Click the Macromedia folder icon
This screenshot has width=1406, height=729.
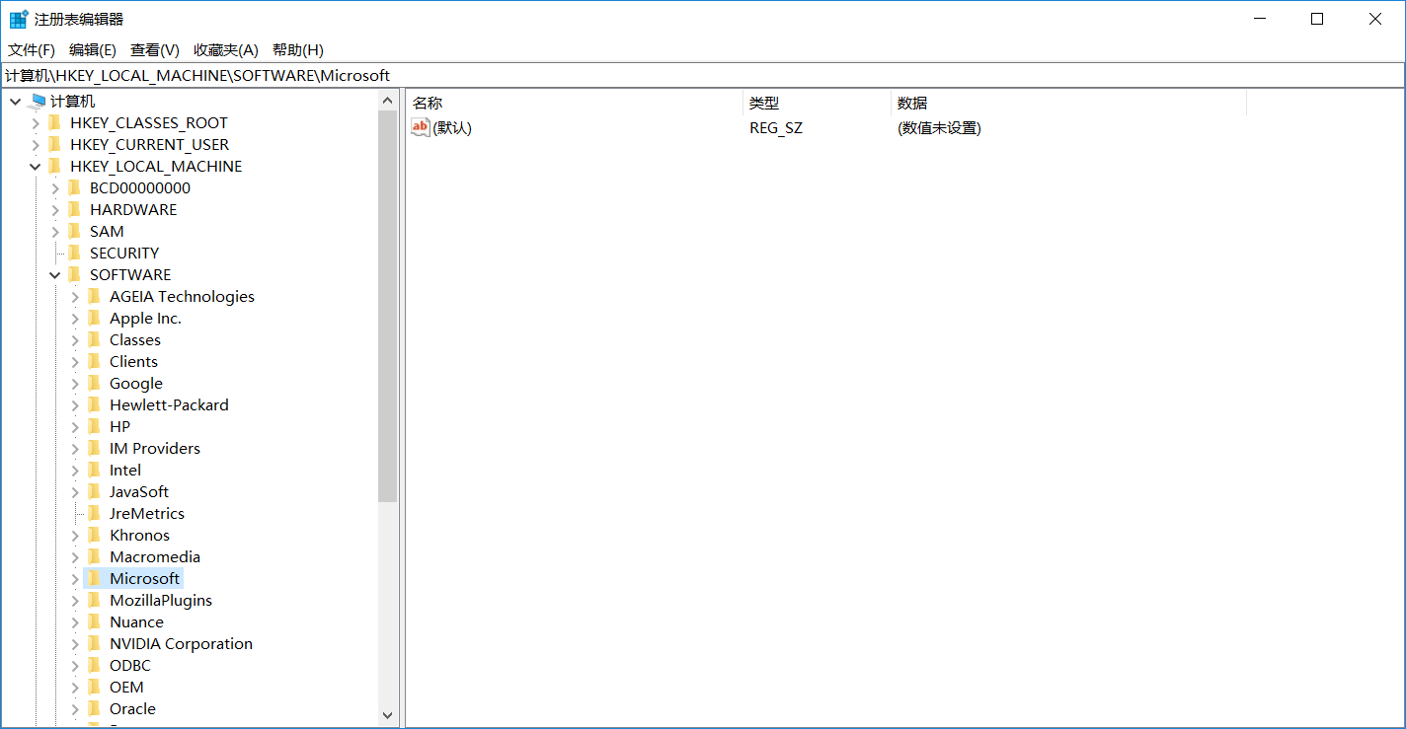click(95, 556)
